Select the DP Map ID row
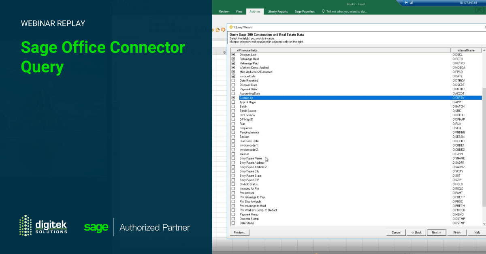The width and height of the screenshot is (486, 254). (356, 120)
